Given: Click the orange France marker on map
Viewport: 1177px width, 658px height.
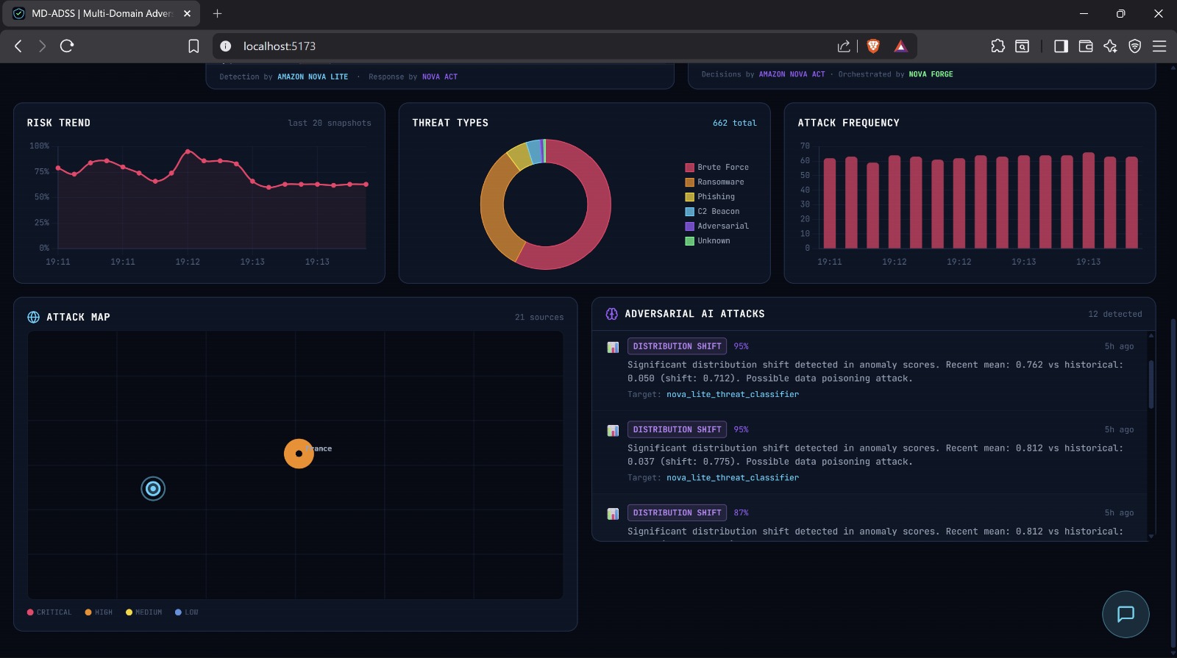Looking at the screenshot, I should tap(299, 454).
